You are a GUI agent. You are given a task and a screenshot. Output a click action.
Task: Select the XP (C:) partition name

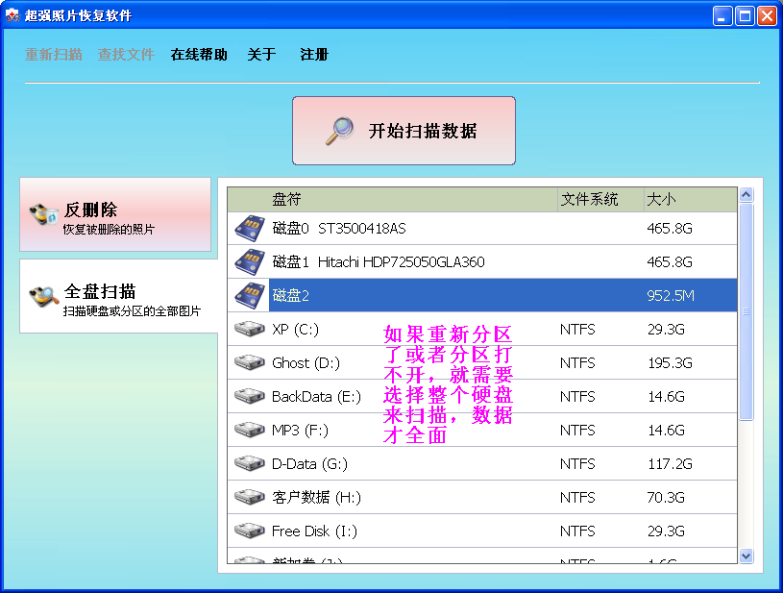pos(295,330)
